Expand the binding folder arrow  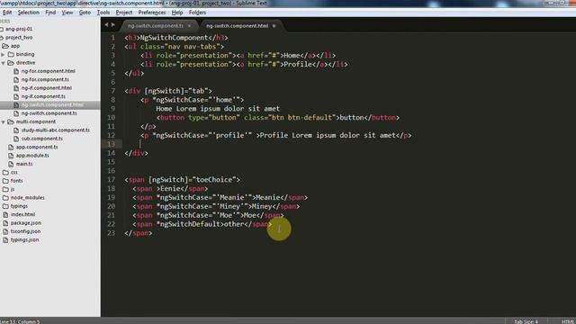(4, 54)
